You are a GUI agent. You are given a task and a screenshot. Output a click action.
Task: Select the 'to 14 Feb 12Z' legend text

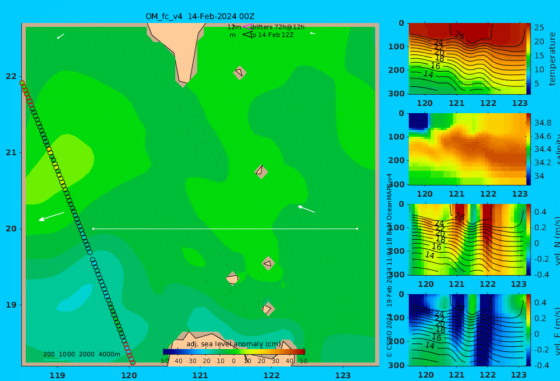(272, 35)
